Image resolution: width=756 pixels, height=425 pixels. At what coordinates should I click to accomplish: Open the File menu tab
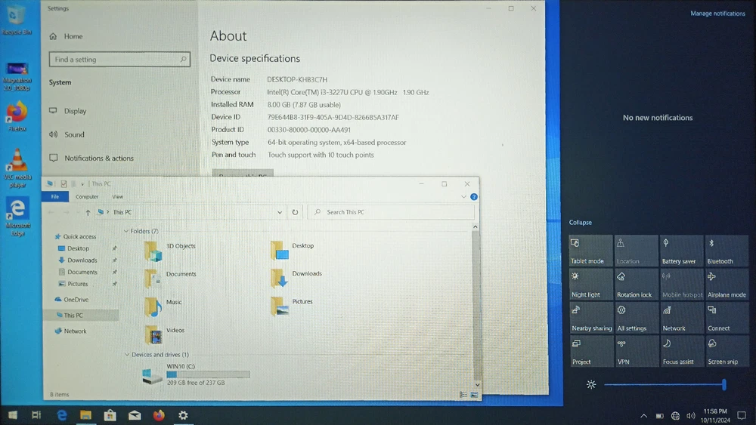click(x=54, y=197)
